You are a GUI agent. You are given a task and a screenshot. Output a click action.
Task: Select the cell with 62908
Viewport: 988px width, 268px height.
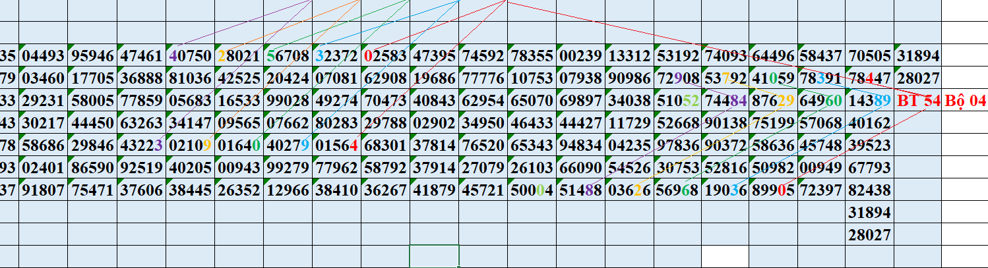(385, 79)
